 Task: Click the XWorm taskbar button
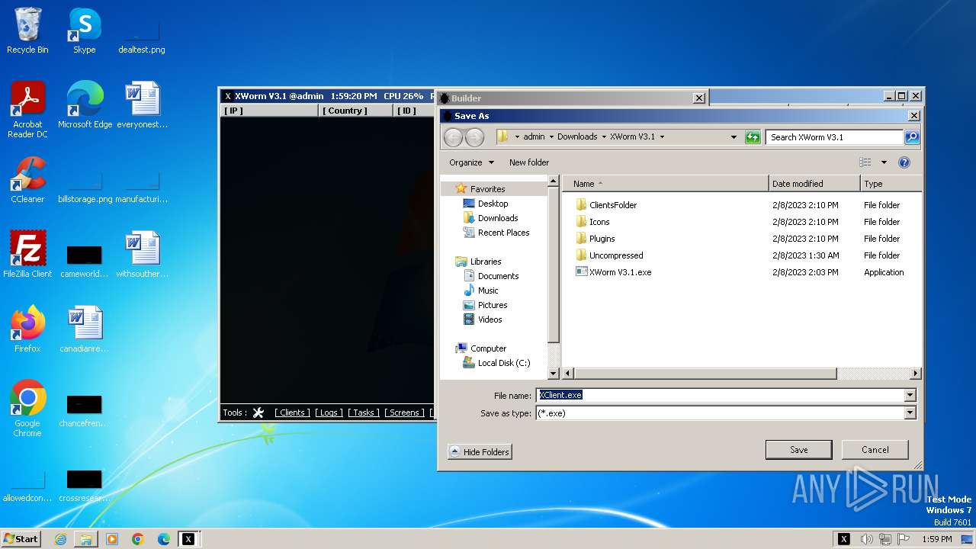click(x=188, y=539)
